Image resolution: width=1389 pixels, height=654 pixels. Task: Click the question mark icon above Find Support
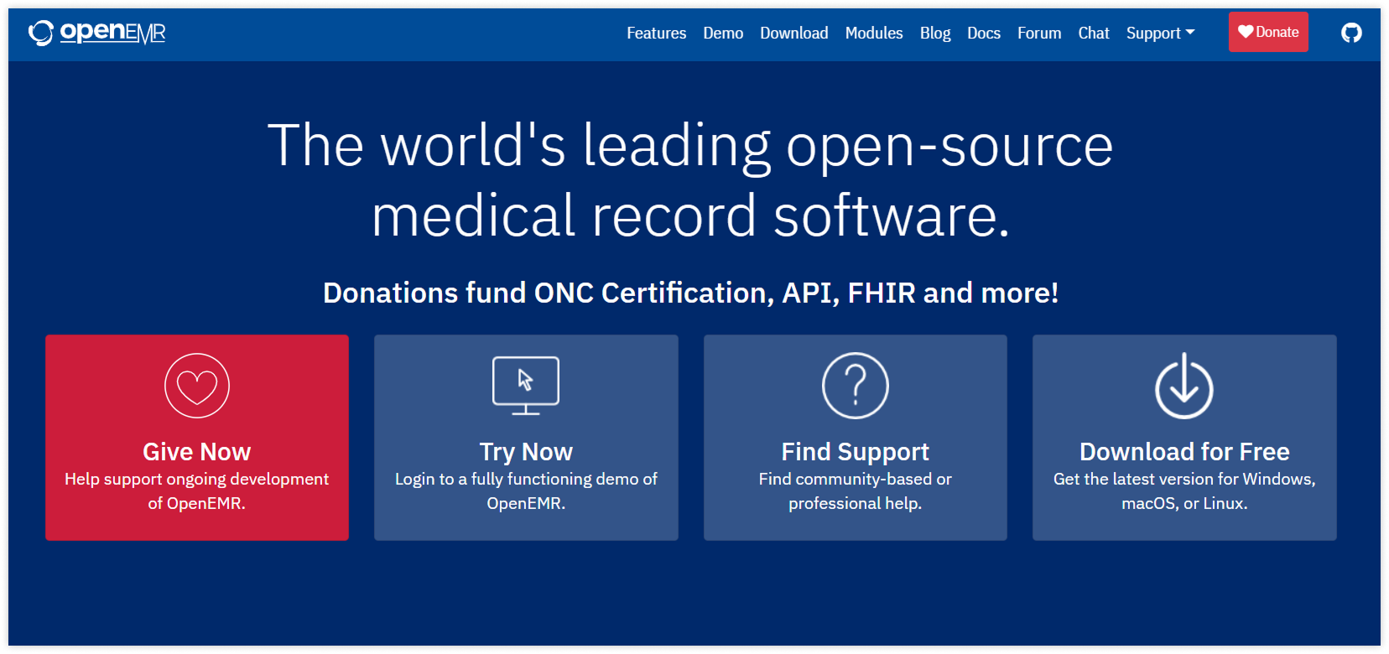point(856,386)
